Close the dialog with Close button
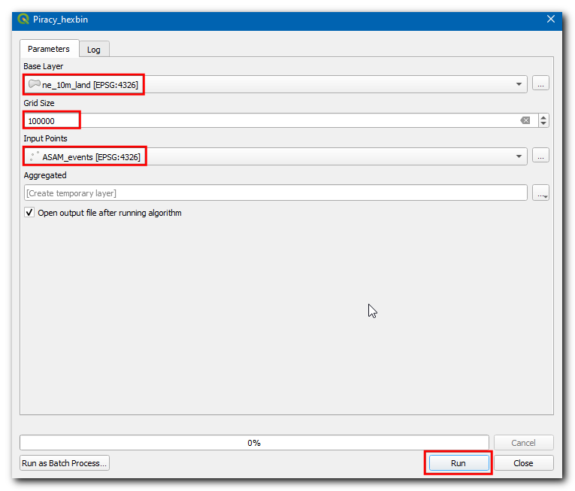Image resolution: width=575 pixels, height=491 pixels. (523, 463)
